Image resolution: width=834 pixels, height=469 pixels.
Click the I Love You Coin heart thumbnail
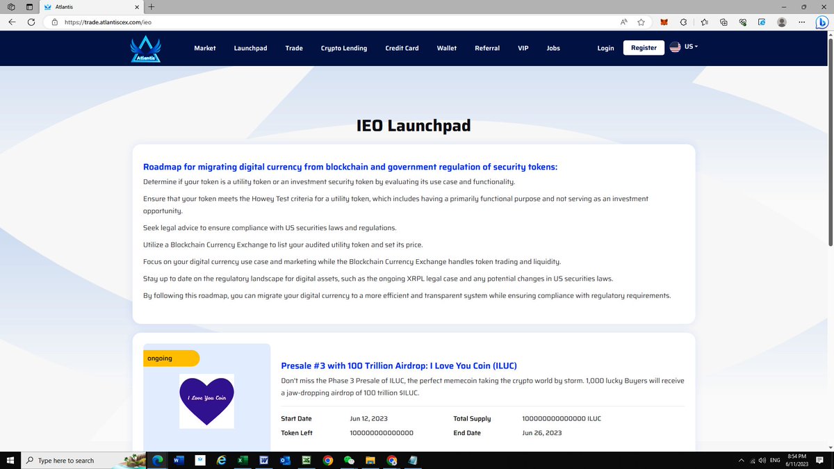click(206, 401)
